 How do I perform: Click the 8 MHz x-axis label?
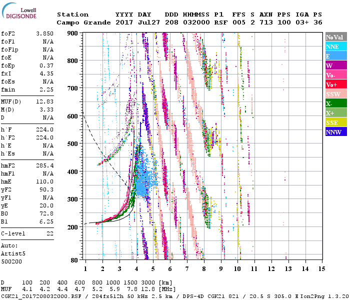(x=204, y=269)
